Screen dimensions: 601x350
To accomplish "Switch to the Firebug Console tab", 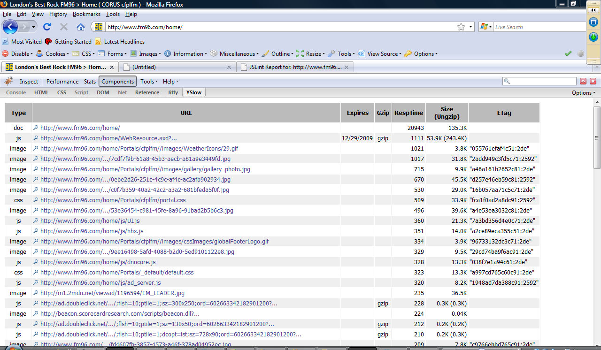I will point(16,92).
